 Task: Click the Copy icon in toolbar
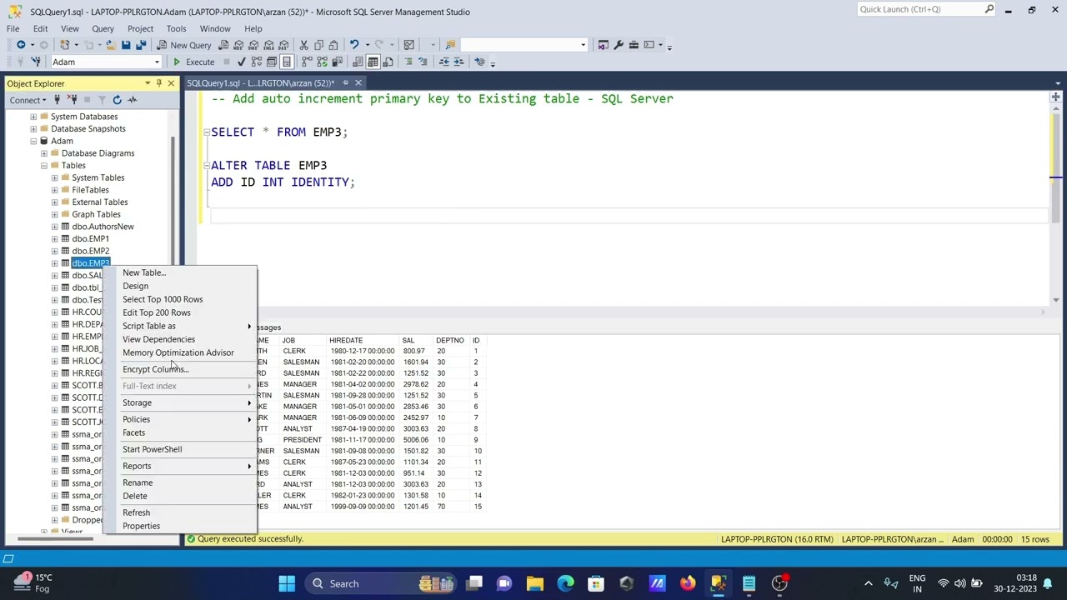pos(318,45)
